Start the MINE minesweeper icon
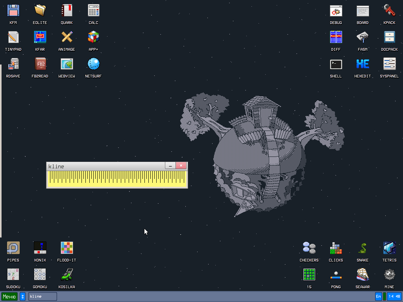This screenshot has width=403, height=302. pyautogui.click(x=389, y=275)
